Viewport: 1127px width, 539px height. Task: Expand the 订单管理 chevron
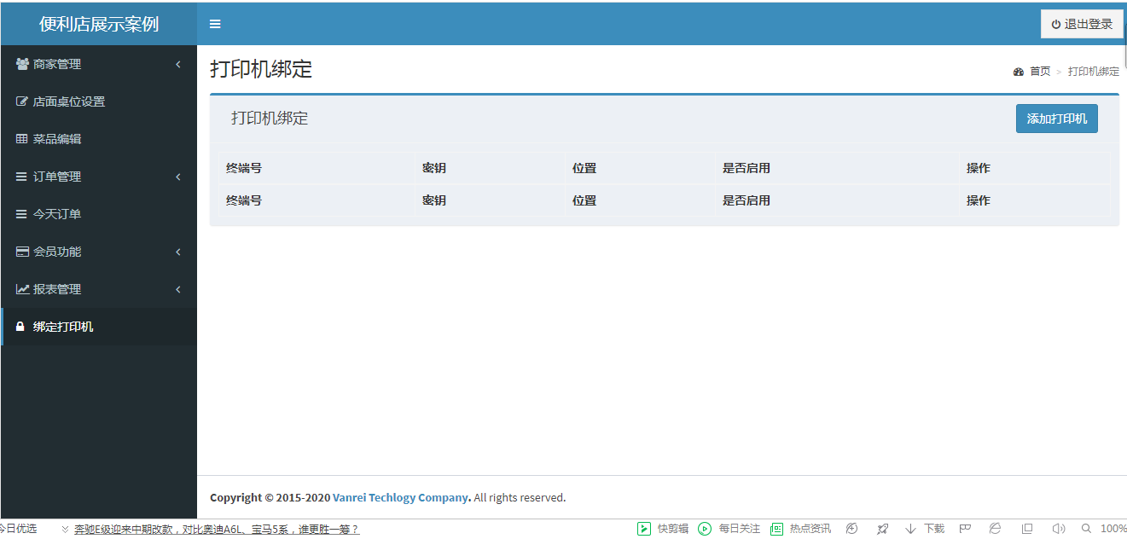pyautogui.click(x=178, y=177)
